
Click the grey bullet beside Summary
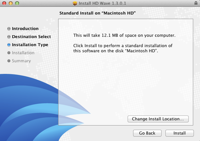(9, 61)
